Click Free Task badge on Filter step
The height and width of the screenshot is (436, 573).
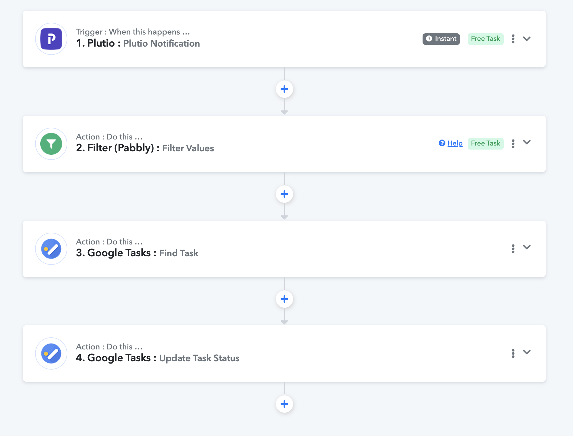pos(486,144)
